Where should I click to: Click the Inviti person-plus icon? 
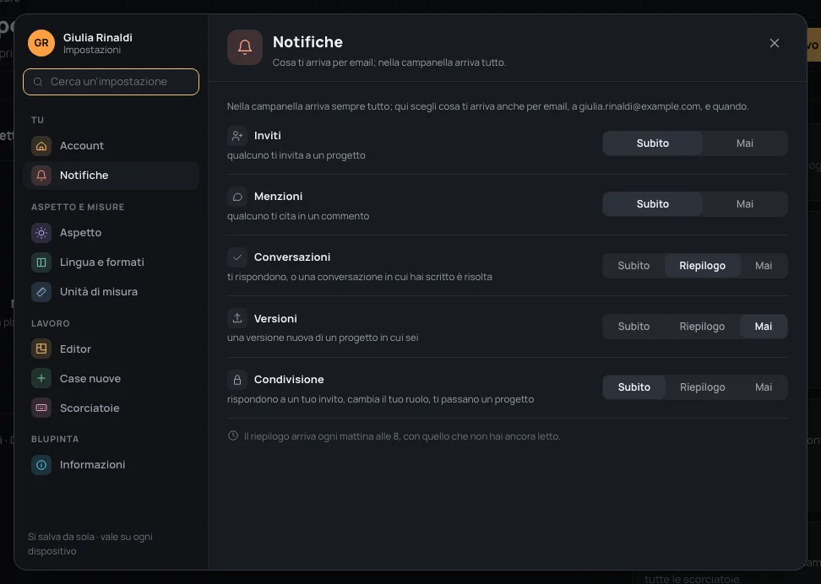tap(237, 136)
